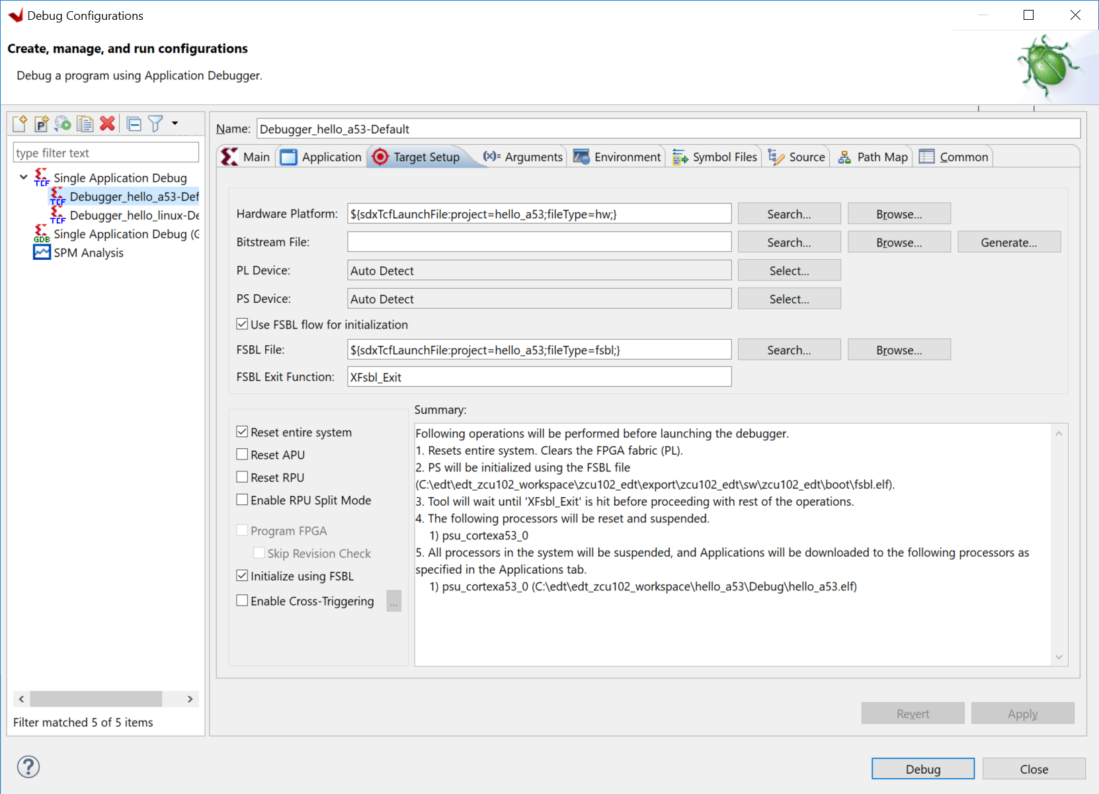Click the New prototype configuration icon
The image size is (1099, 794).
[42, 124]
